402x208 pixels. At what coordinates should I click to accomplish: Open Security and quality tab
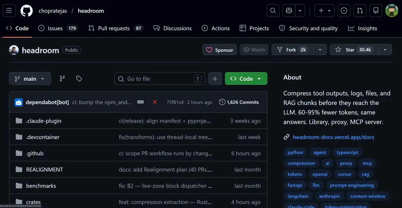(x=309, y=28)
